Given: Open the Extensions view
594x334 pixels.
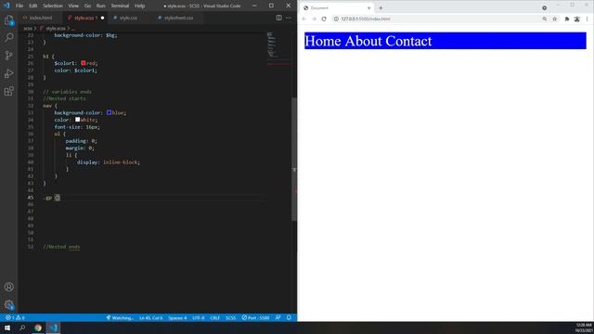Looking at the screenshot, I should tap(8, 91).
